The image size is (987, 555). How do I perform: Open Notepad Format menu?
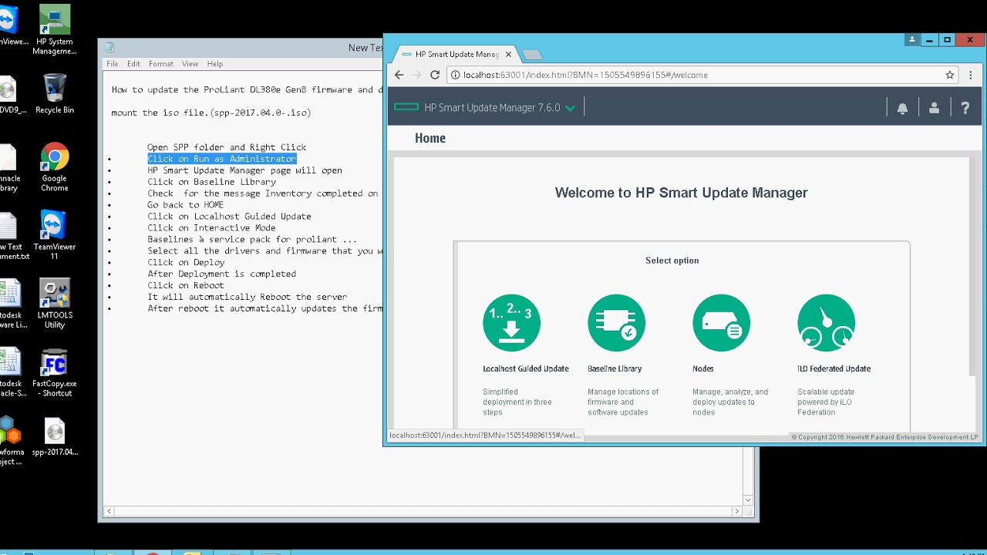click(161, 64)
